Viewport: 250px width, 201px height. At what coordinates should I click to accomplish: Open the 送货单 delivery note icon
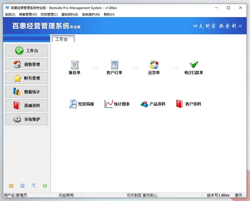click(x=154, y=68)
